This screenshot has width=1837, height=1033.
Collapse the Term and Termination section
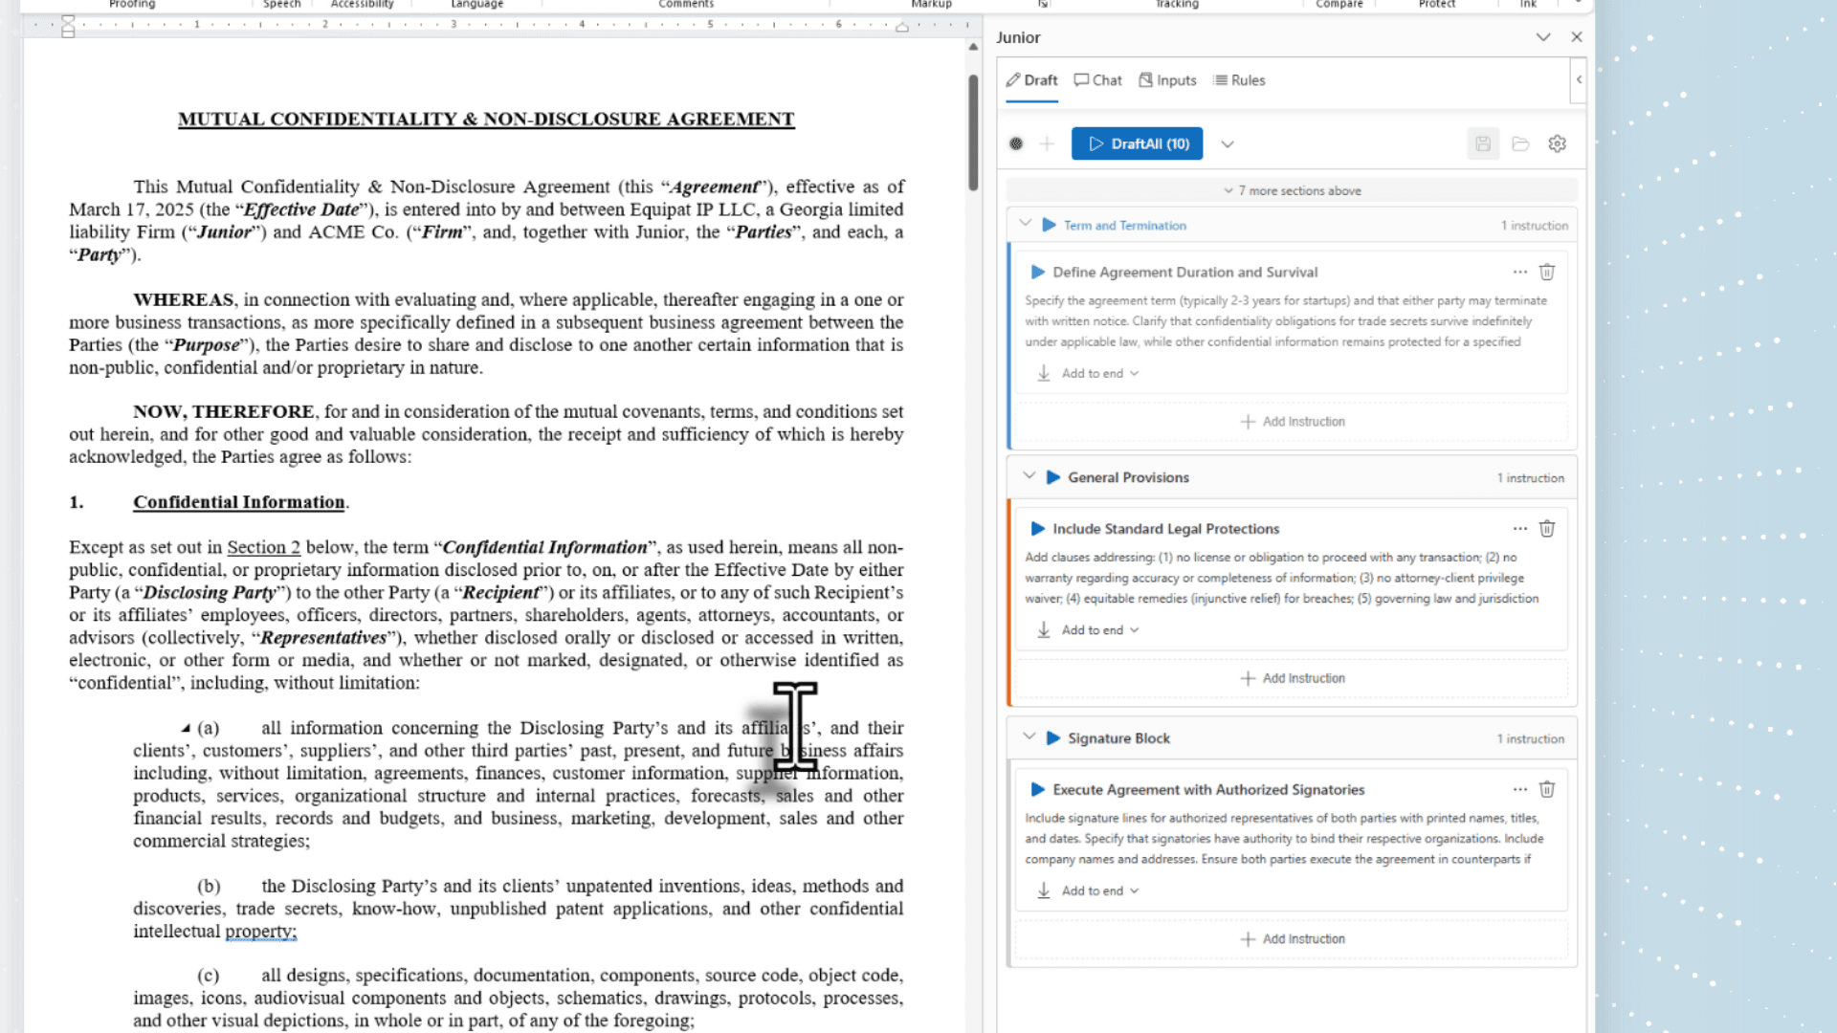[x=1026, y=224]
